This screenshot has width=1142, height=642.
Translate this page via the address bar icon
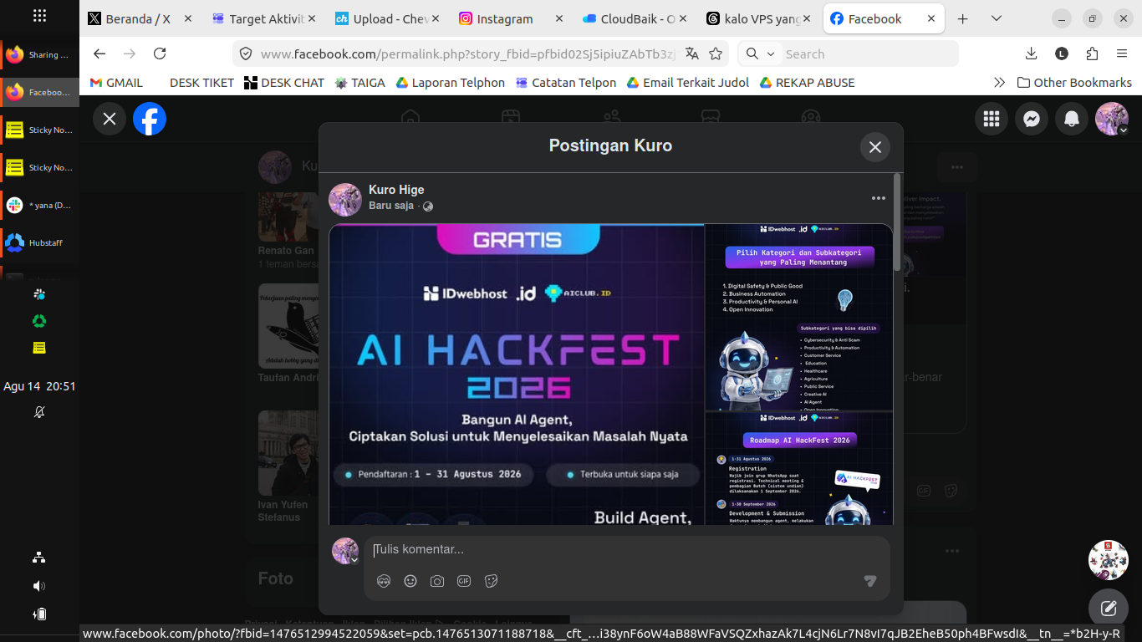pyautogui.click(x=692, y=53)
